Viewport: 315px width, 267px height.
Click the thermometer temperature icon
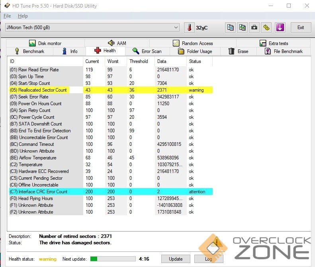point(189,27)
